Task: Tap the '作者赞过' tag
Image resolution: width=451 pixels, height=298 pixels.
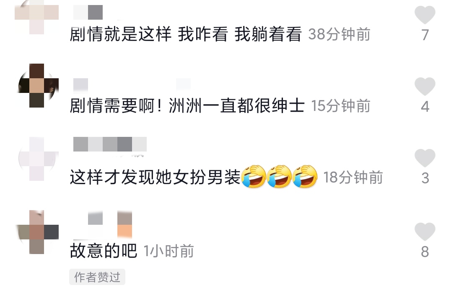Action: tap(97, 277)
